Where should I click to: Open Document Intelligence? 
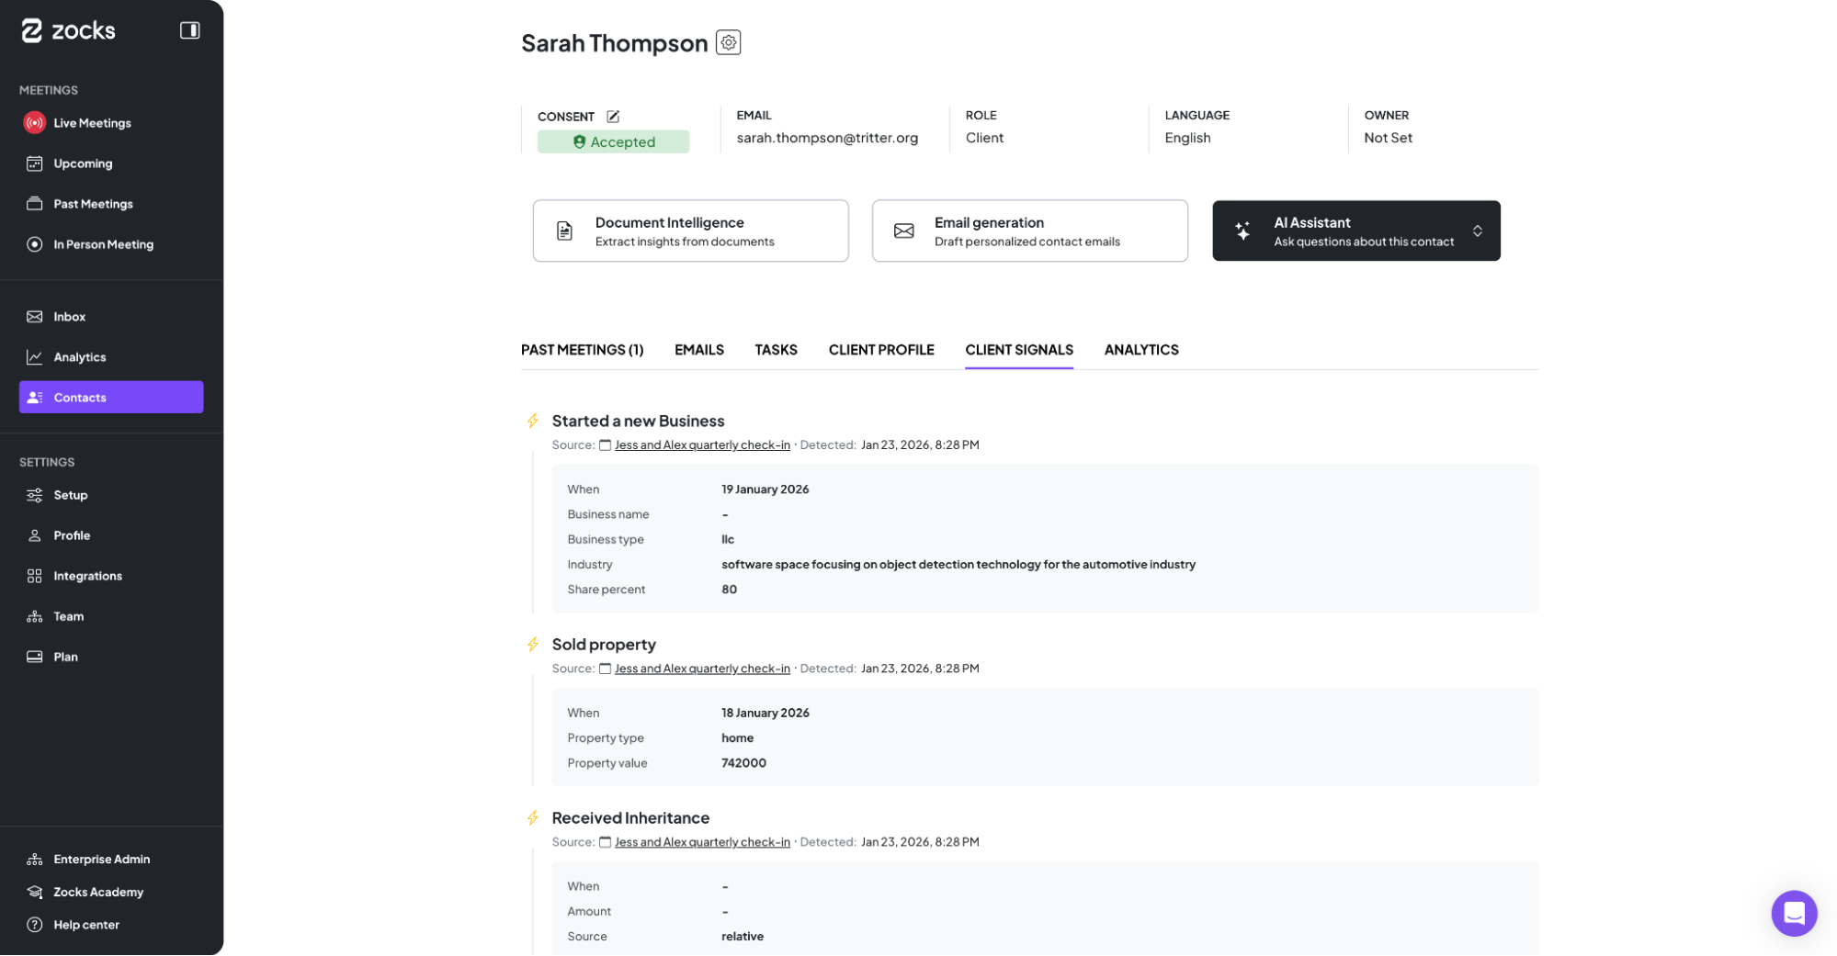[x=690, y=231]
